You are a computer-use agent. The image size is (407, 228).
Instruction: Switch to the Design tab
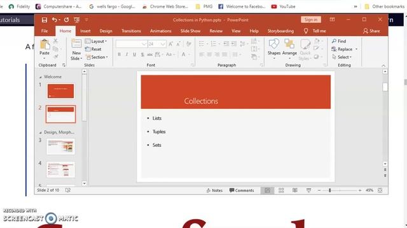click(106, 31)
